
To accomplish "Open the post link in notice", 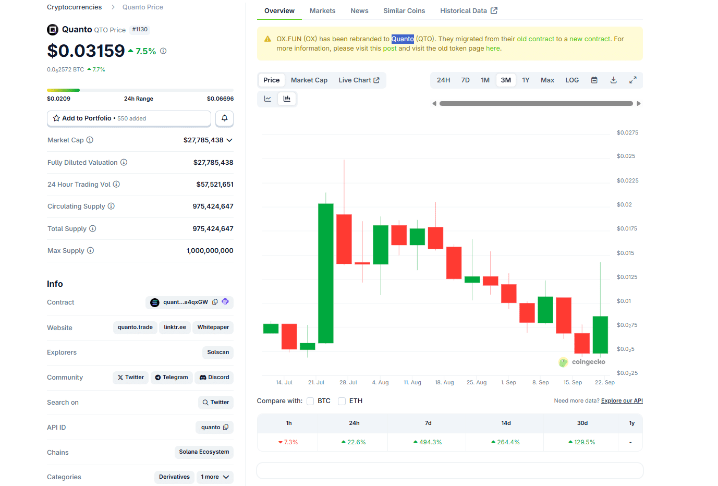I will coord(390,48).
